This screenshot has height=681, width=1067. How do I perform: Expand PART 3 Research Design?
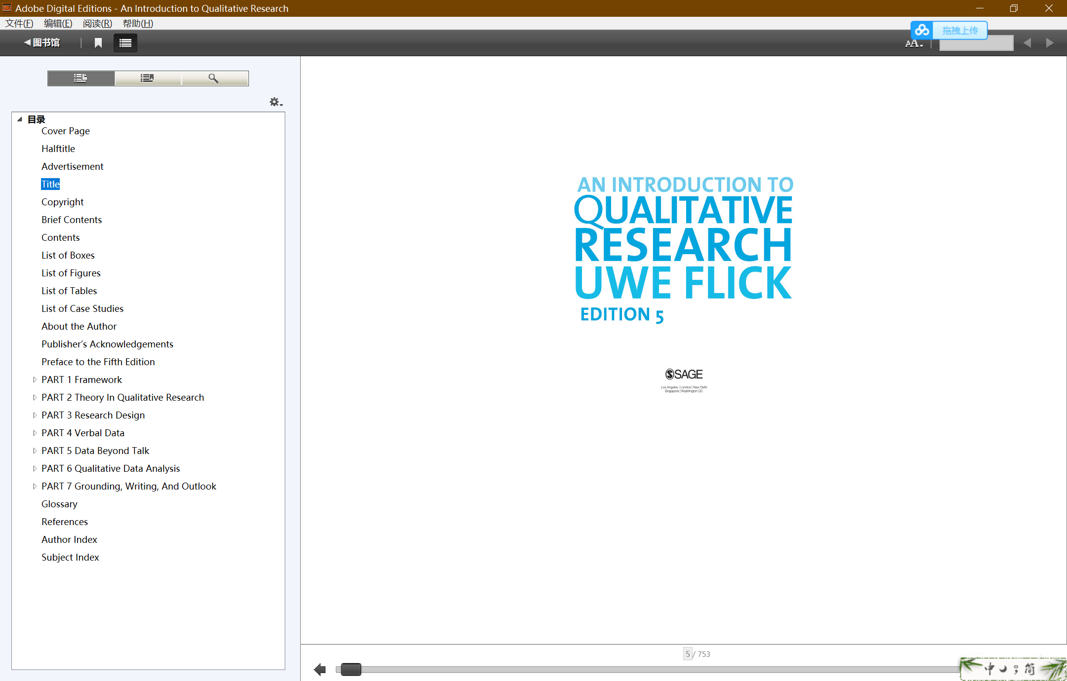click(x=35, y=415)
